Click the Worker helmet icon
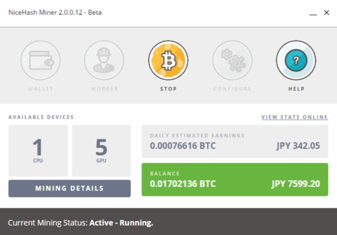 coord(104,60)
